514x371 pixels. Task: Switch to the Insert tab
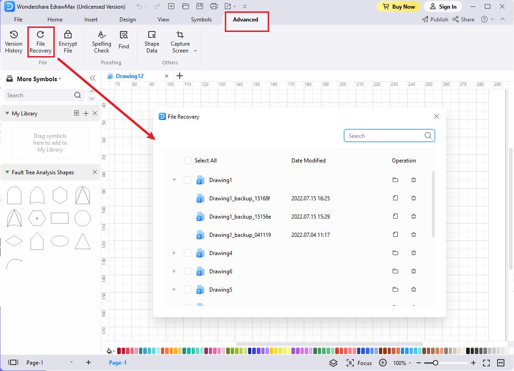91,19
